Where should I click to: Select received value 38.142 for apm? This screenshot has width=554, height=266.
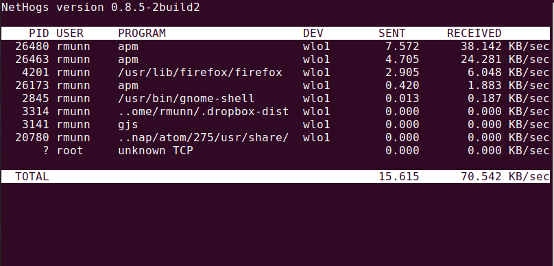coord(481,47)
